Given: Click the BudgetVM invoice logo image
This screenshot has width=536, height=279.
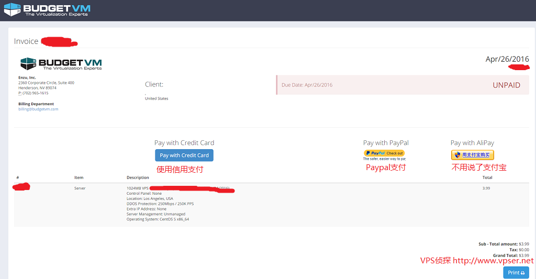Looking at the screenshot, I should point(61,64).
